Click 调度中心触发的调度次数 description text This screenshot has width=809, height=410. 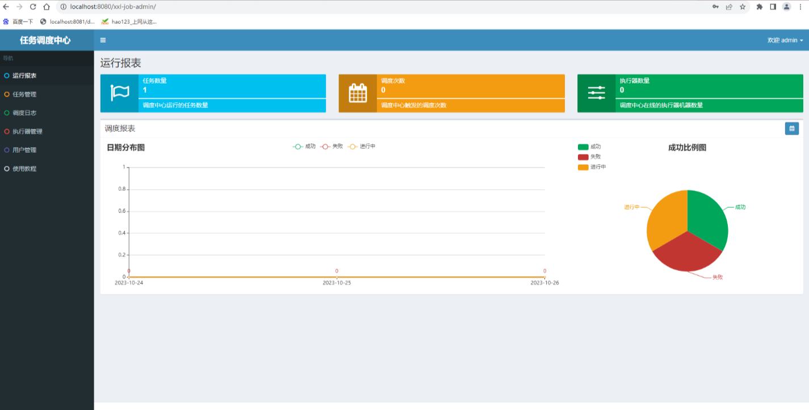[x=414, y=105]
